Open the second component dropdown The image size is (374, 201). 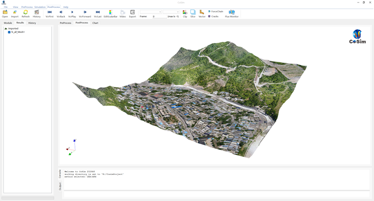[171, 12]
